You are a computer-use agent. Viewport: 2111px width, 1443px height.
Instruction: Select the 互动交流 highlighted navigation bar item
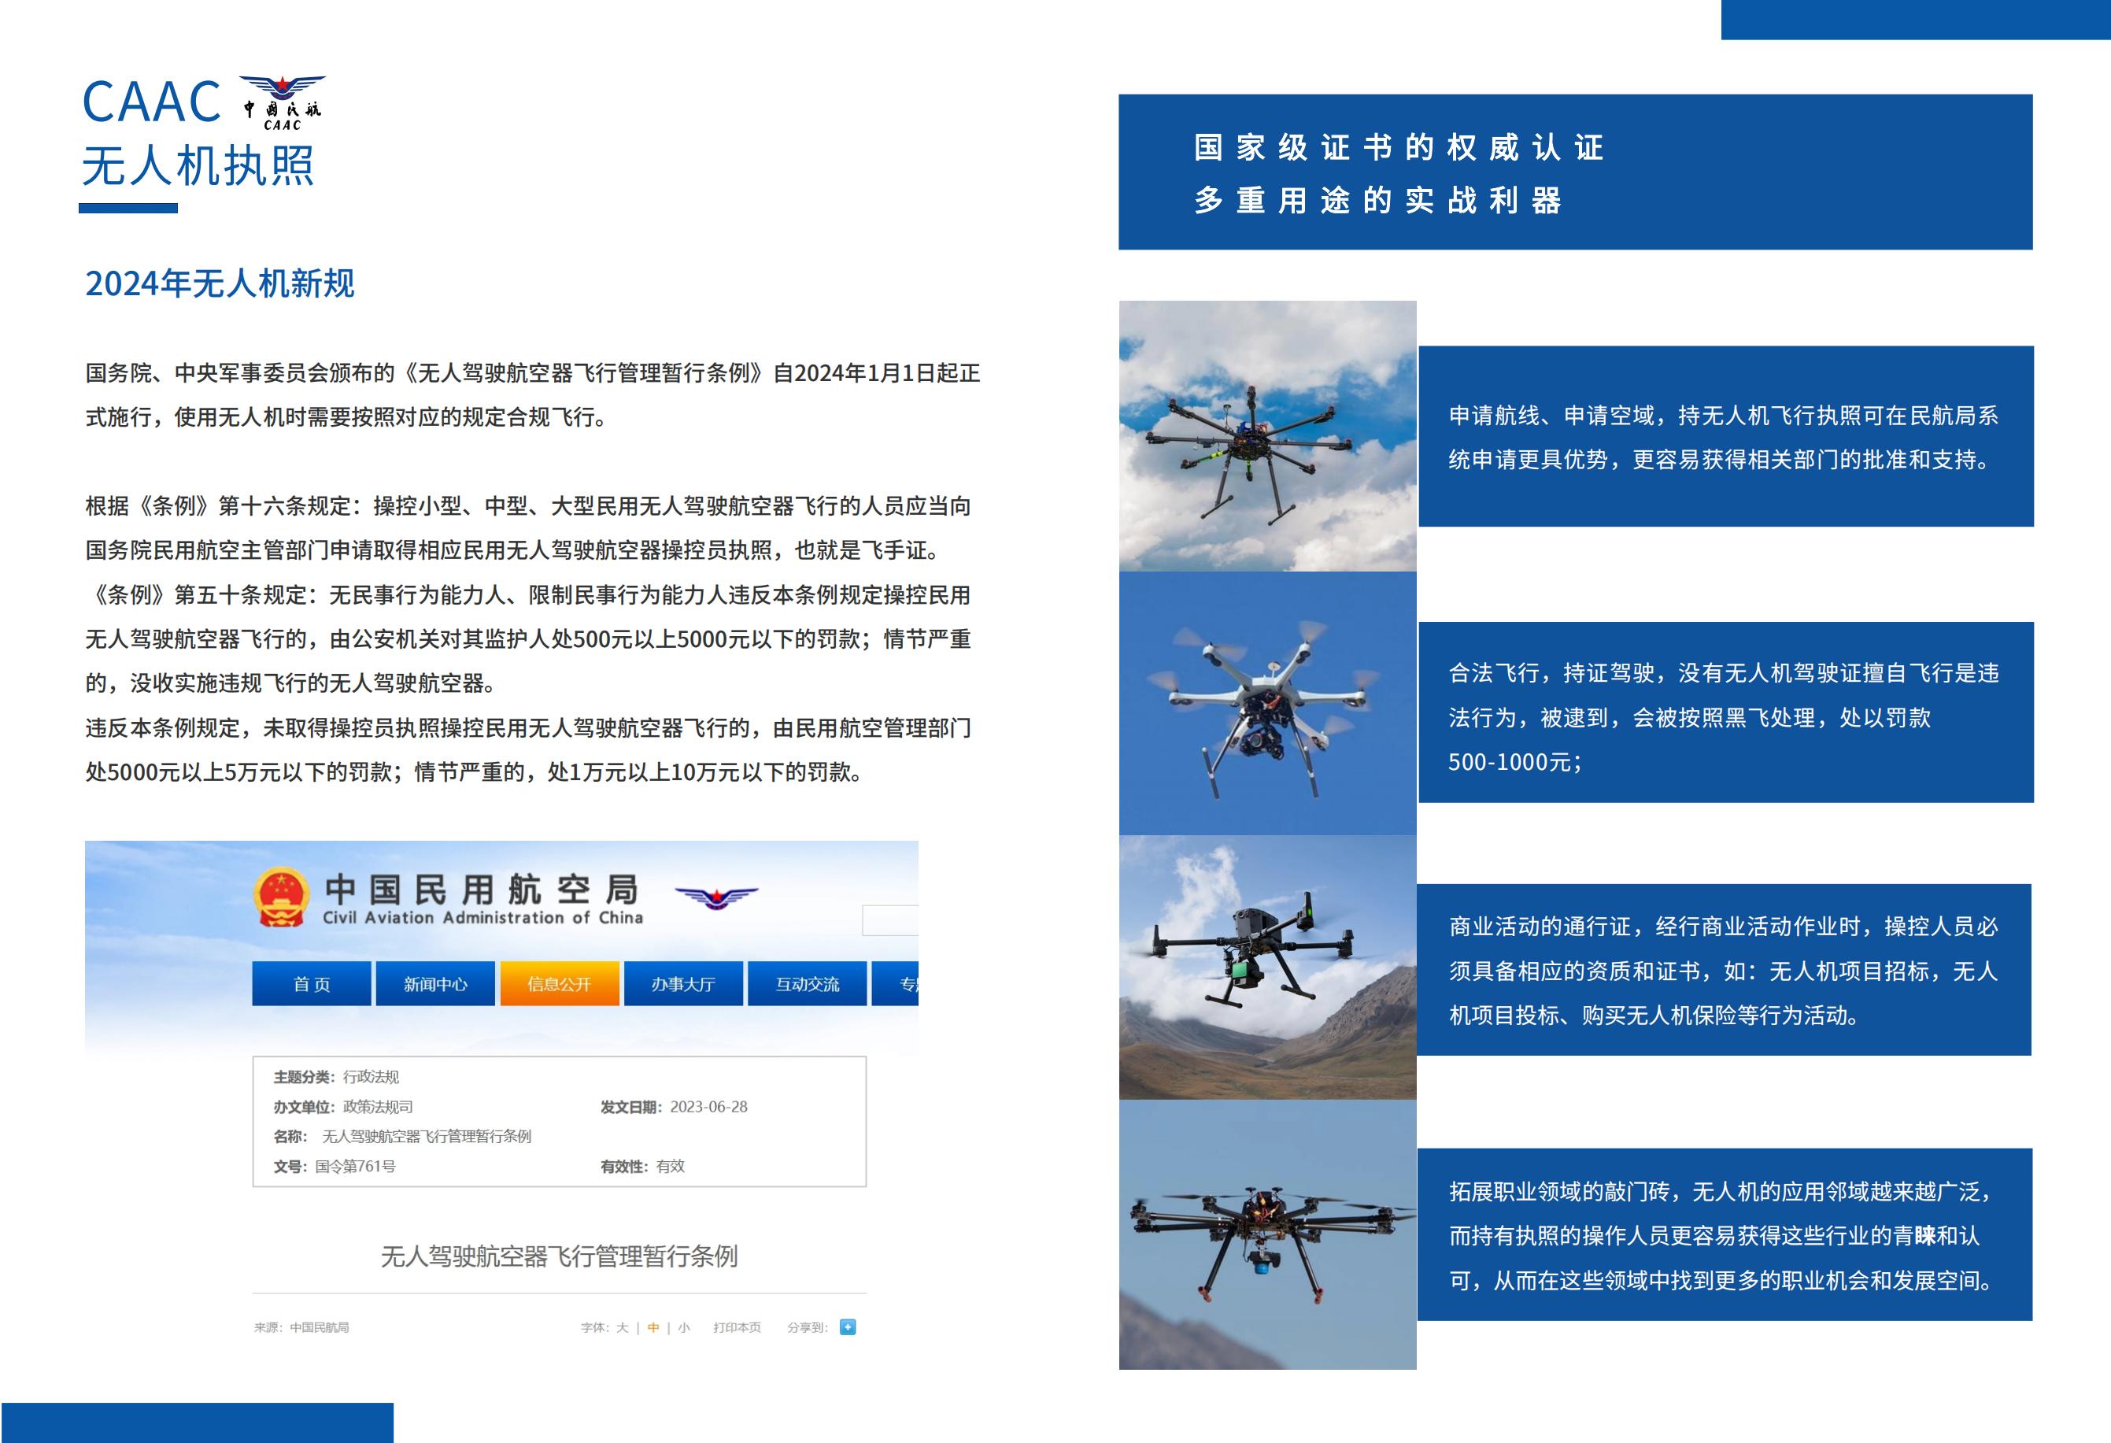tap(807, 983)
